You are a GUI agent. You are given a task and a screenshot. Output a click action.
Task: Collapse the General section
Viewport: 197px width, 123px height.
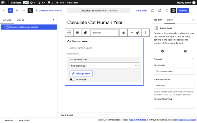[x=174, y=59]
